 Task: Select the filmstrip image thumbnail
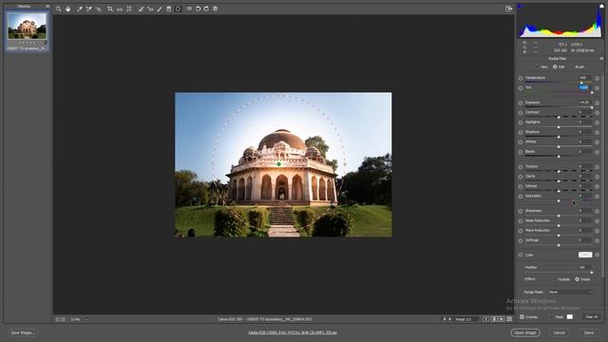(x=27, y=26)
